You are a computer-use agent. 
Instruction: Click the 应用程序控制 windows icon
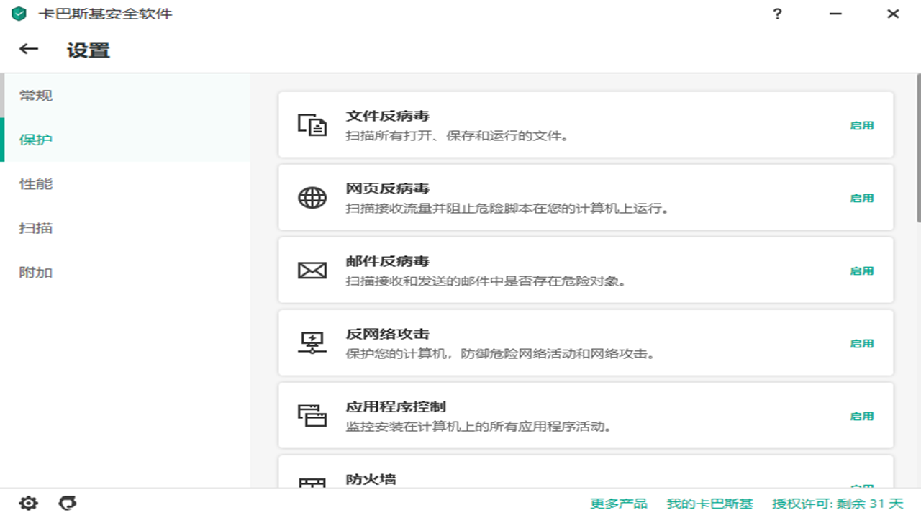coord(311,414)
